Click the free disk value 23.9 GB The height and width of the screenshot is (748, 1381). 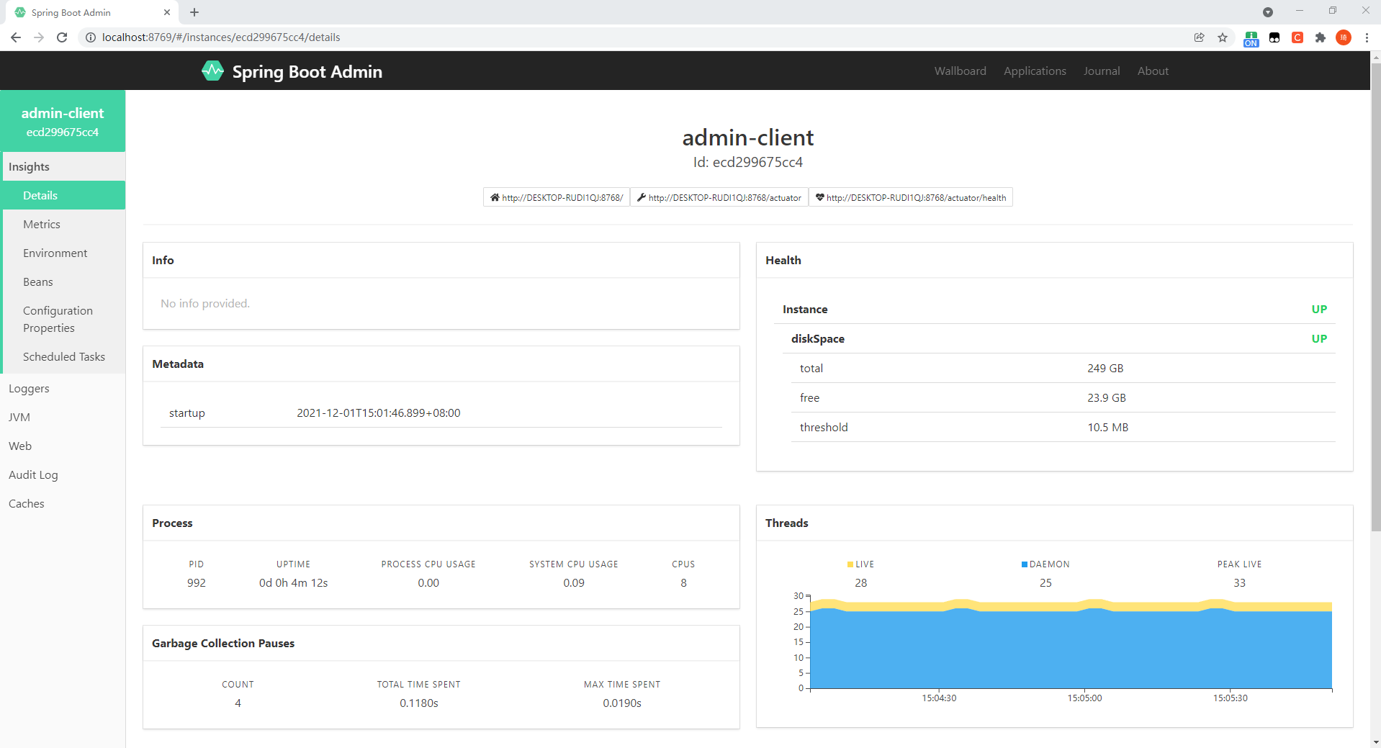(x=1107, y=397)
